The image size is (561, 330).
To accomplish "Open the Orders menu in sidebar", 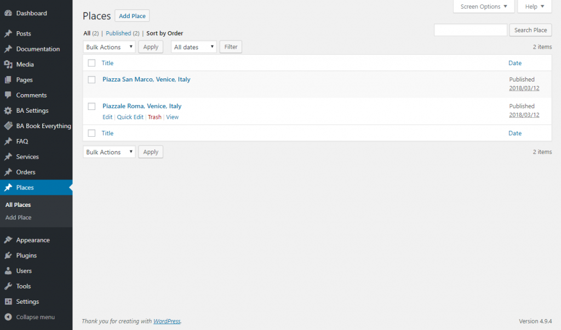I will [26, 172].
